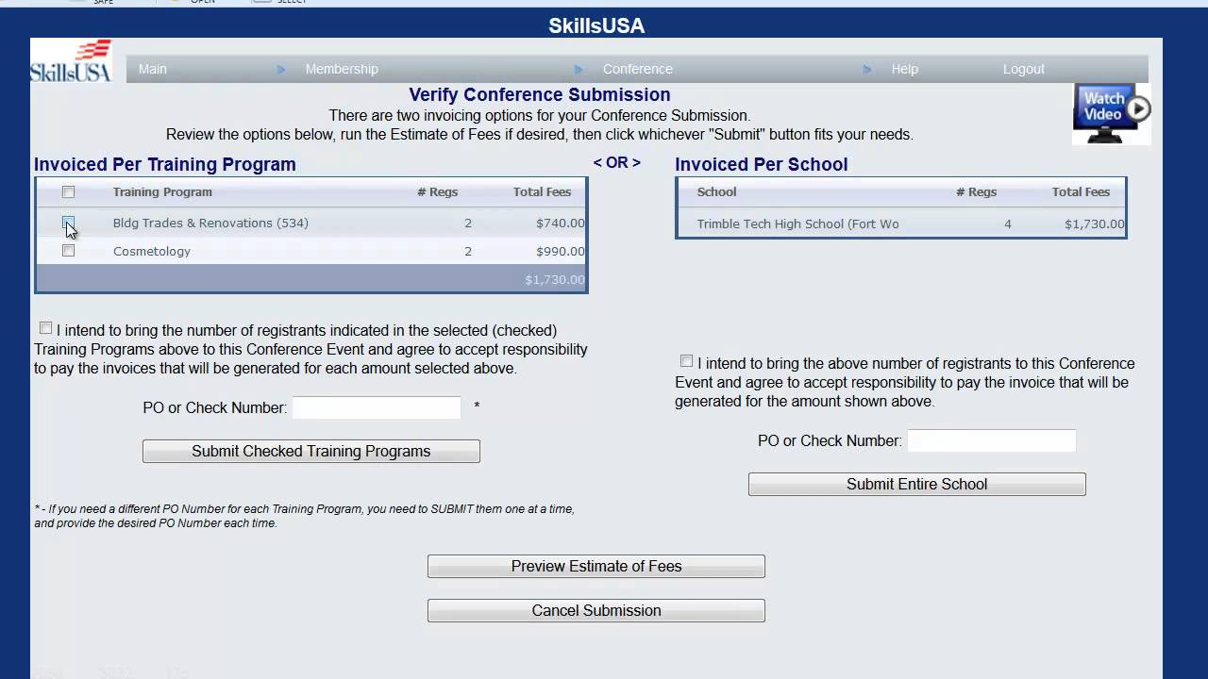Click the "Invoiced Per Training Program" heading
The height and width of the screenshot is (679, 1208).
tap(165, 164)
